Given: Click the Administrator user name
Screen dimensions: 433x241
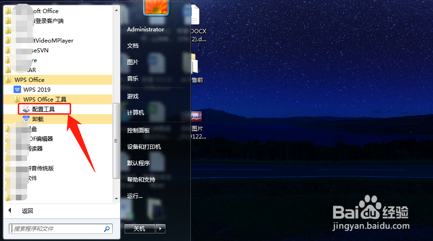Looking at the screenshot, I should tap(145, 29).
